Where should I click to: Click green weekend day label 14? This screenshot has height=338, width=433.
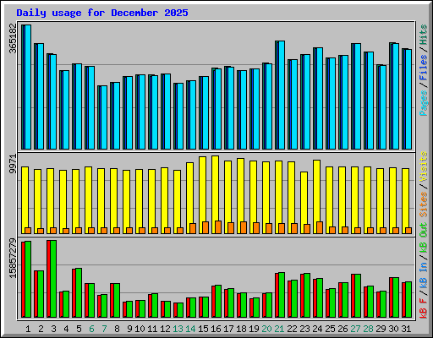coord(190,329)
